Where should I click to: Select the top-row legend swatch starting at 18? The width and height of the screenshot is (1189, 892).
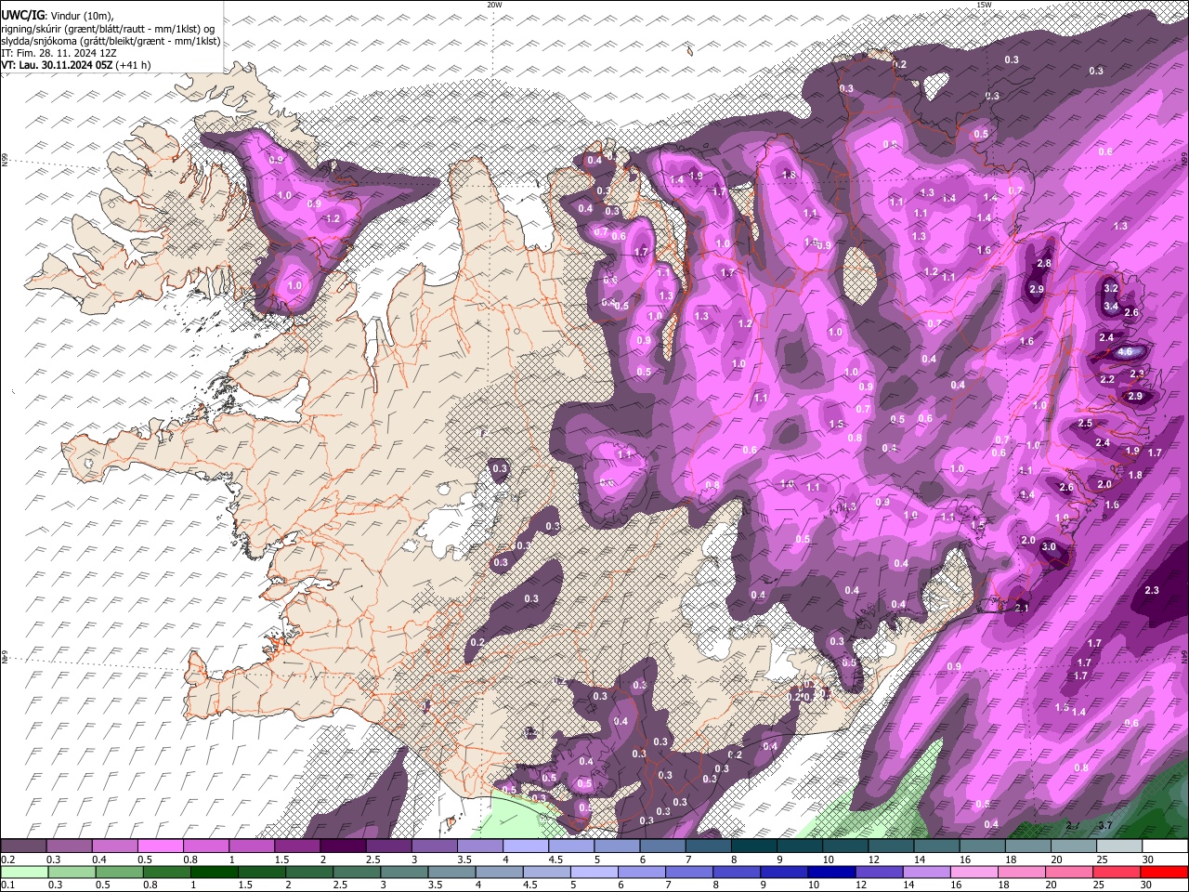(x=1027, y=846)
